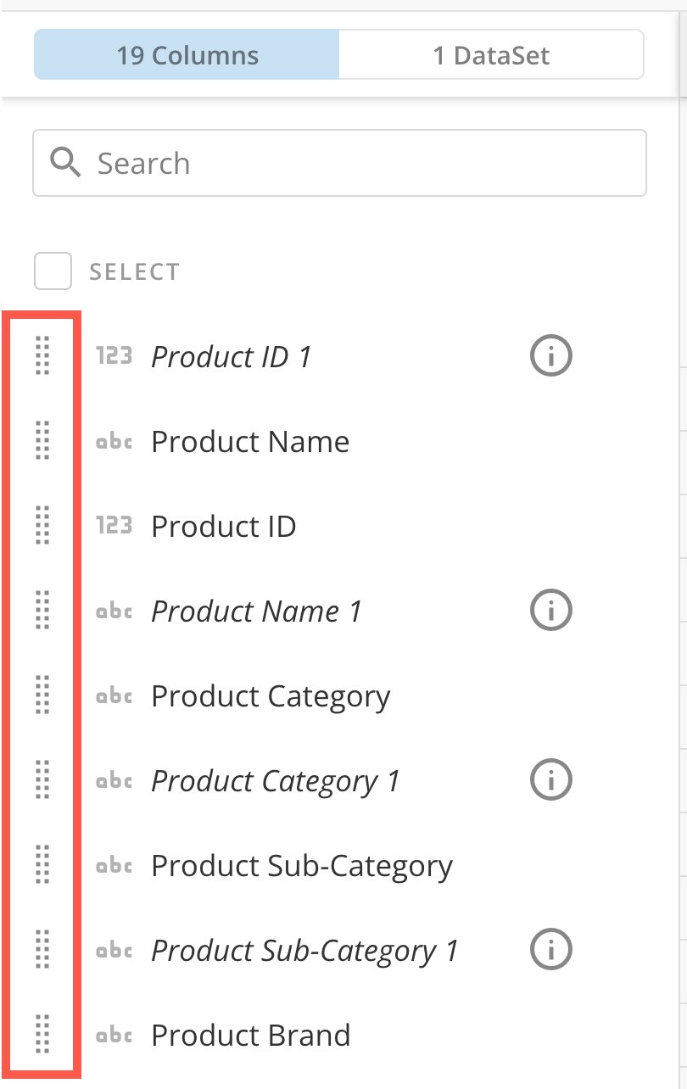Open the info tooltip for Product Category 1

(550, 779)
